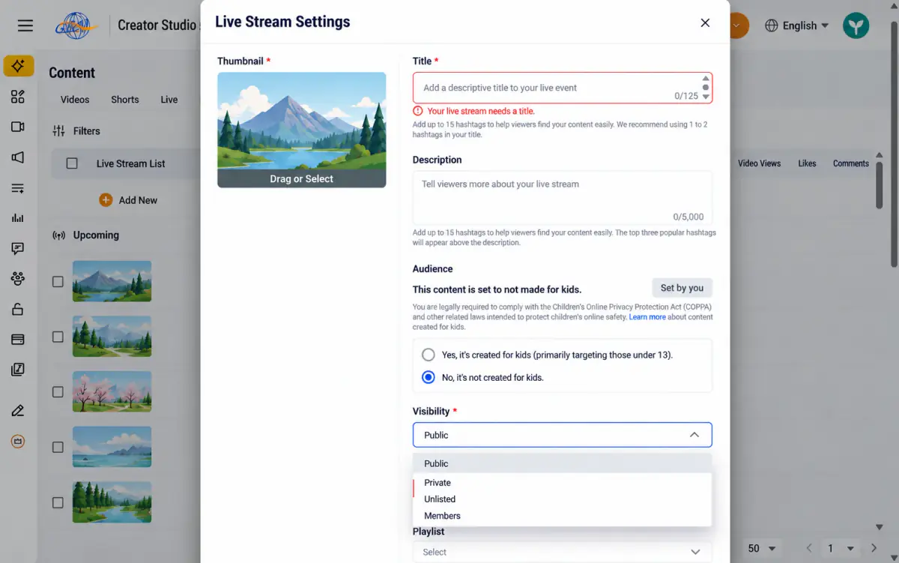Check the mountain lake stream row checkbox

click(58, 282)
